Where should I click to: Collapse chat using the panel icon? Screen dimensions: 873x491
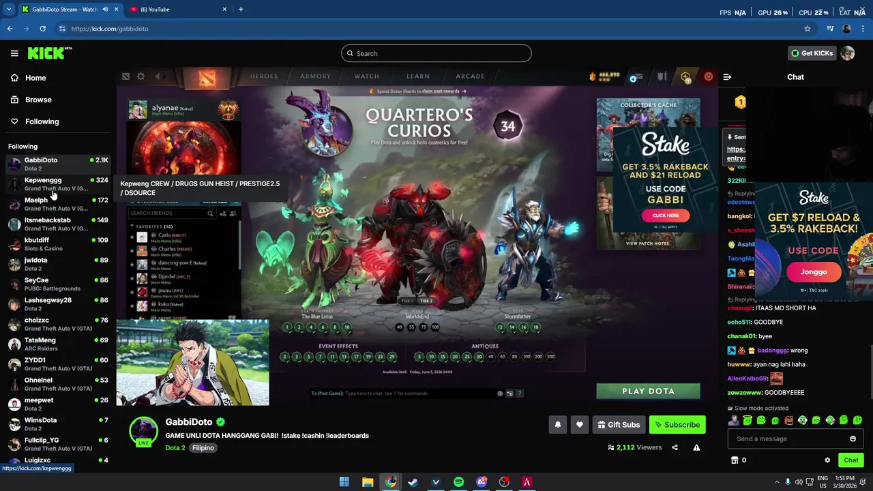(727, 77)
